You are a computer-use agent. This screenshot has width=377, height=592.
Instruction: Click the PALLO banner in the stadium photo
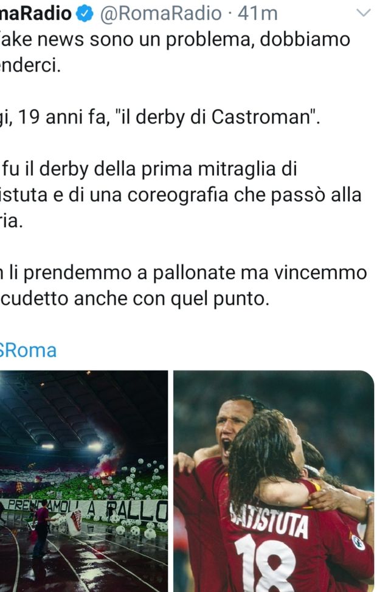tap(137, 510)
